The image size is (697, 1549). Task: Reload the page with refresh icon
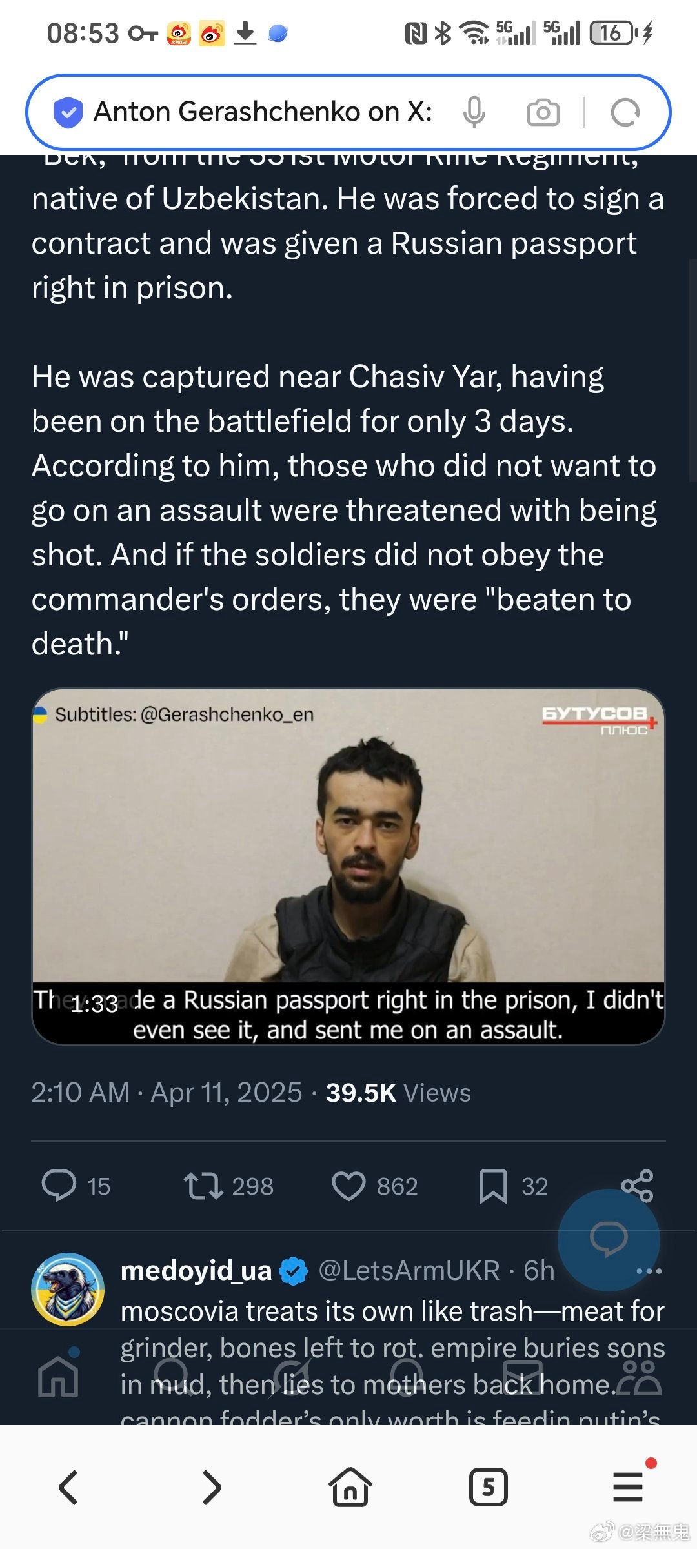click(x=624, y=112)
